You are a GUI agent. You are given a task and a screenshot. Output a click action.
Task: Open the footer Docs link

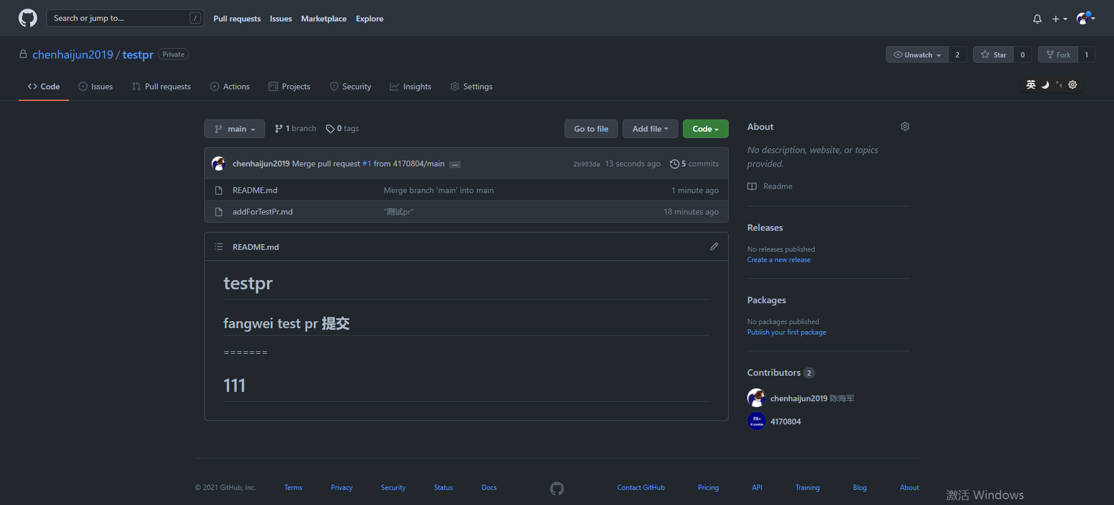[x=489, y=488]
